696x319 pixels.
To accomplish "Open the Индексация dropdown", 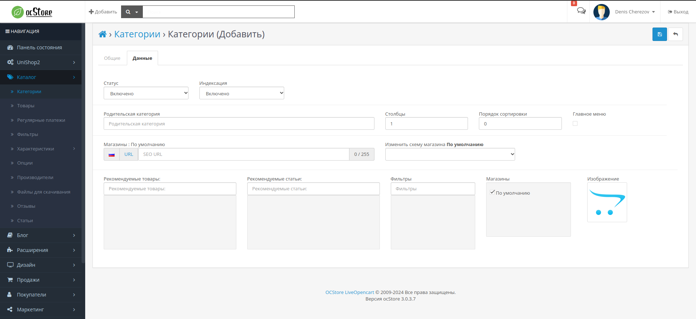I will tap(241, 93).
